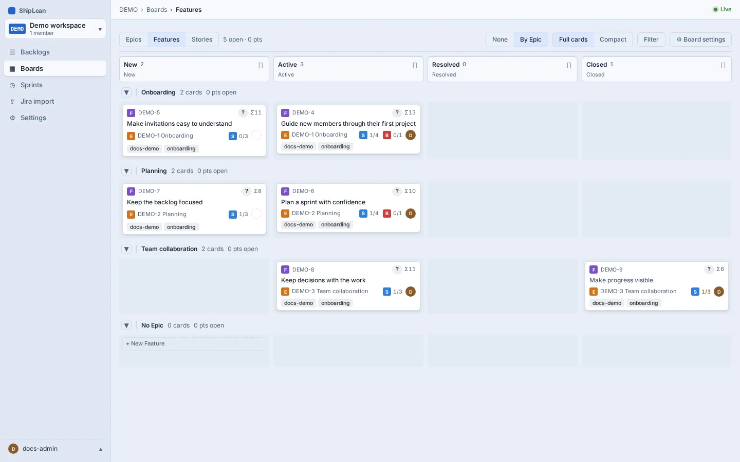The image size is (740, 462).
Task: Collapse the Resolved column via its header icon
Action: click(569, 65)
